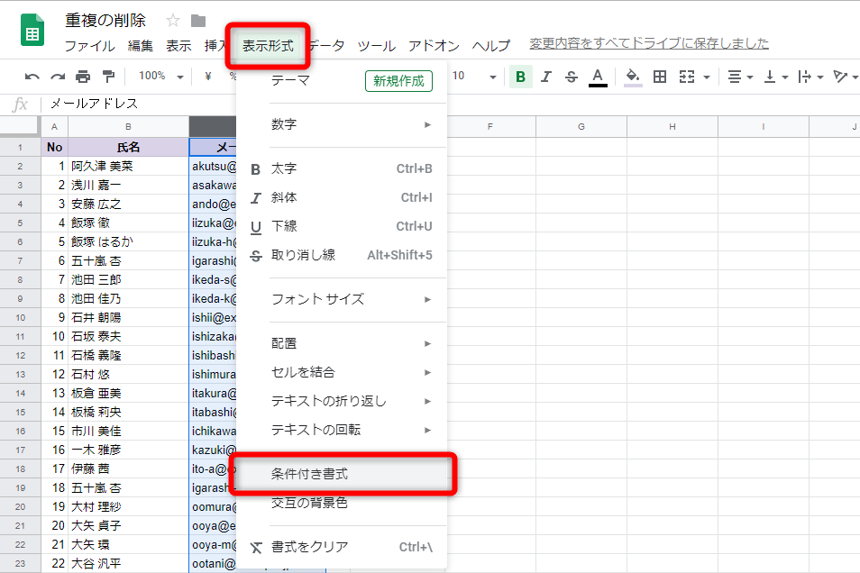Select the Bold formatting icon
Image resolution: width=860 pixels, height=573 pixels.
[520, 77]
